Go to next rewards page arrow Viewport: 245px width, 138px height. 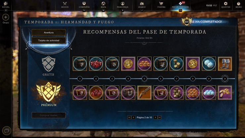[155, 117]
